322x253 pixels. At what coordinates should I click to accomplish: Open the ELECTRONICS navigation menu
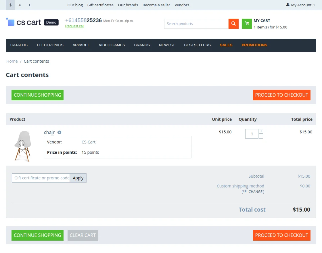click(50, 45)
